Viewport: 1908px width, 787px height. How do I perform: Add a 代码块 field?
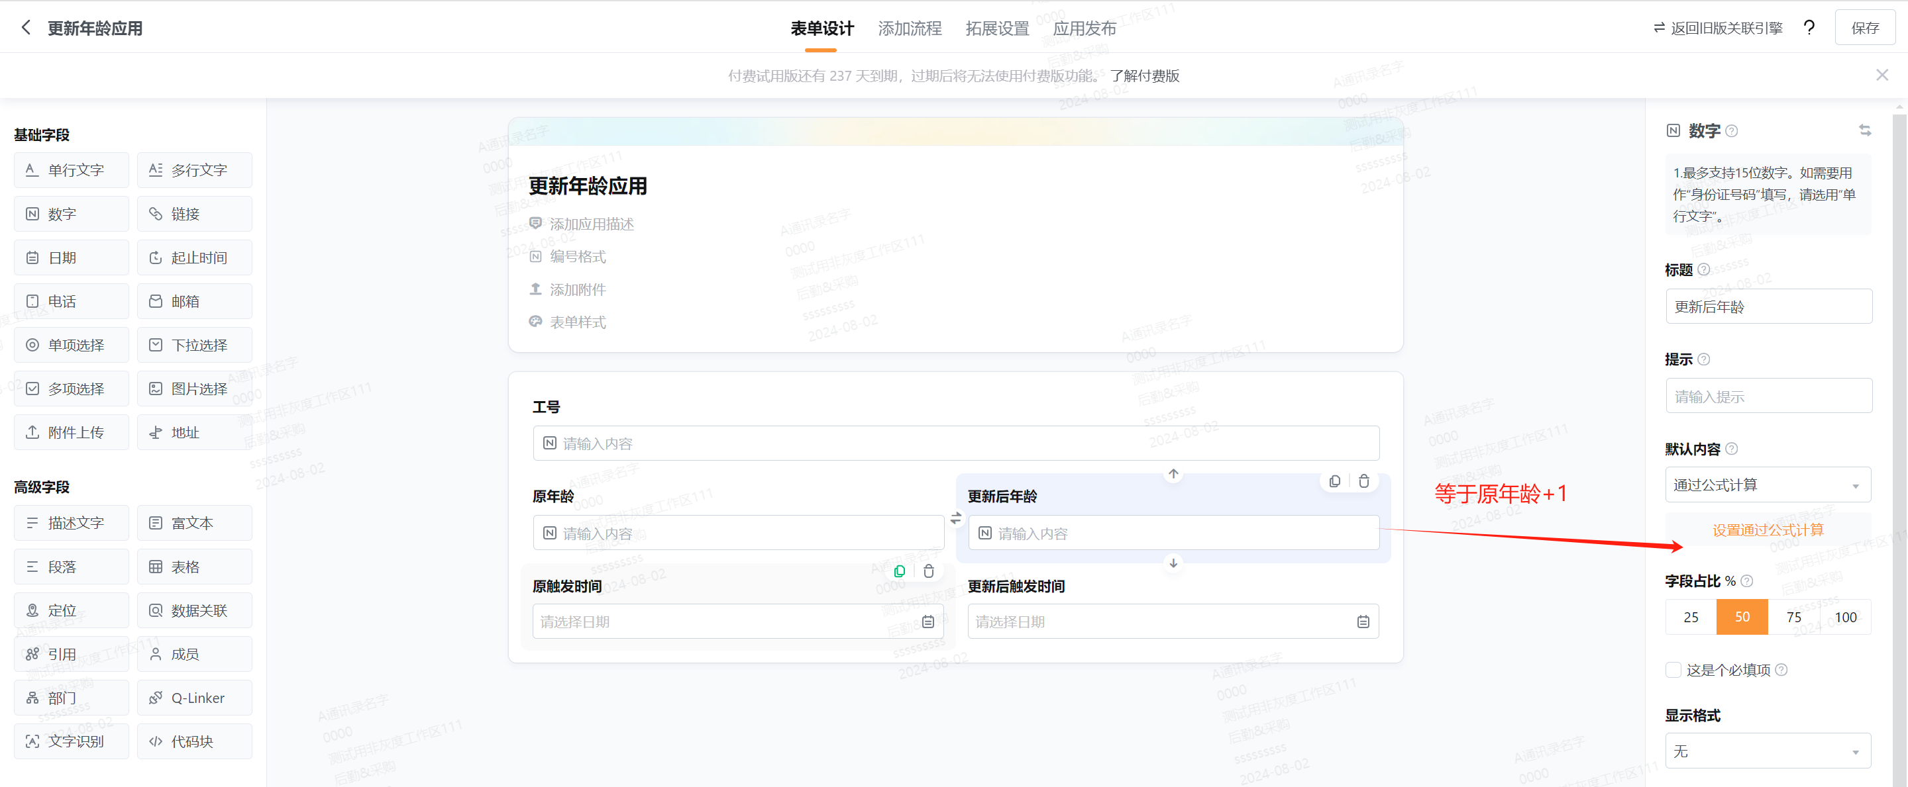point(195,742)
